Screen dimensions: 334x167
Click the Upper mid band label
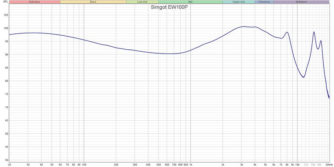(238, 2)
